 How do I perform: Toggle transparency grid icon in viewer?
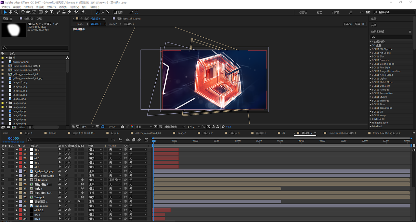click(x=160, y=127)
